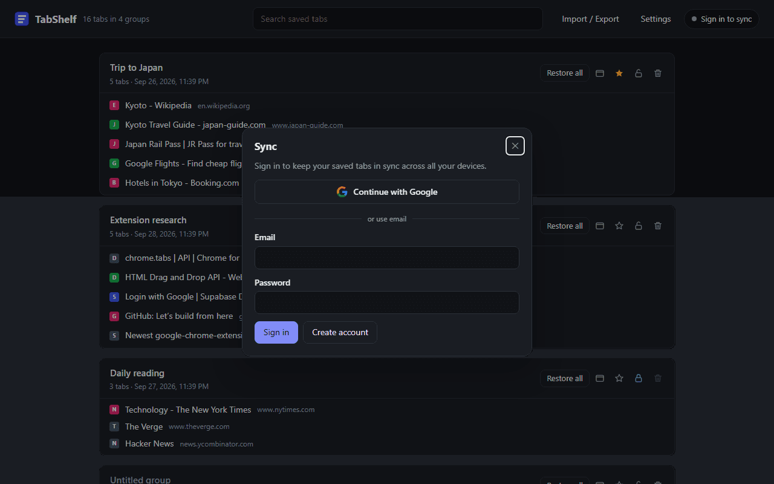This screenshot has height=484, width=774.
Task: Toggle lock on Trip to Japan group
Action: point(639,73)
